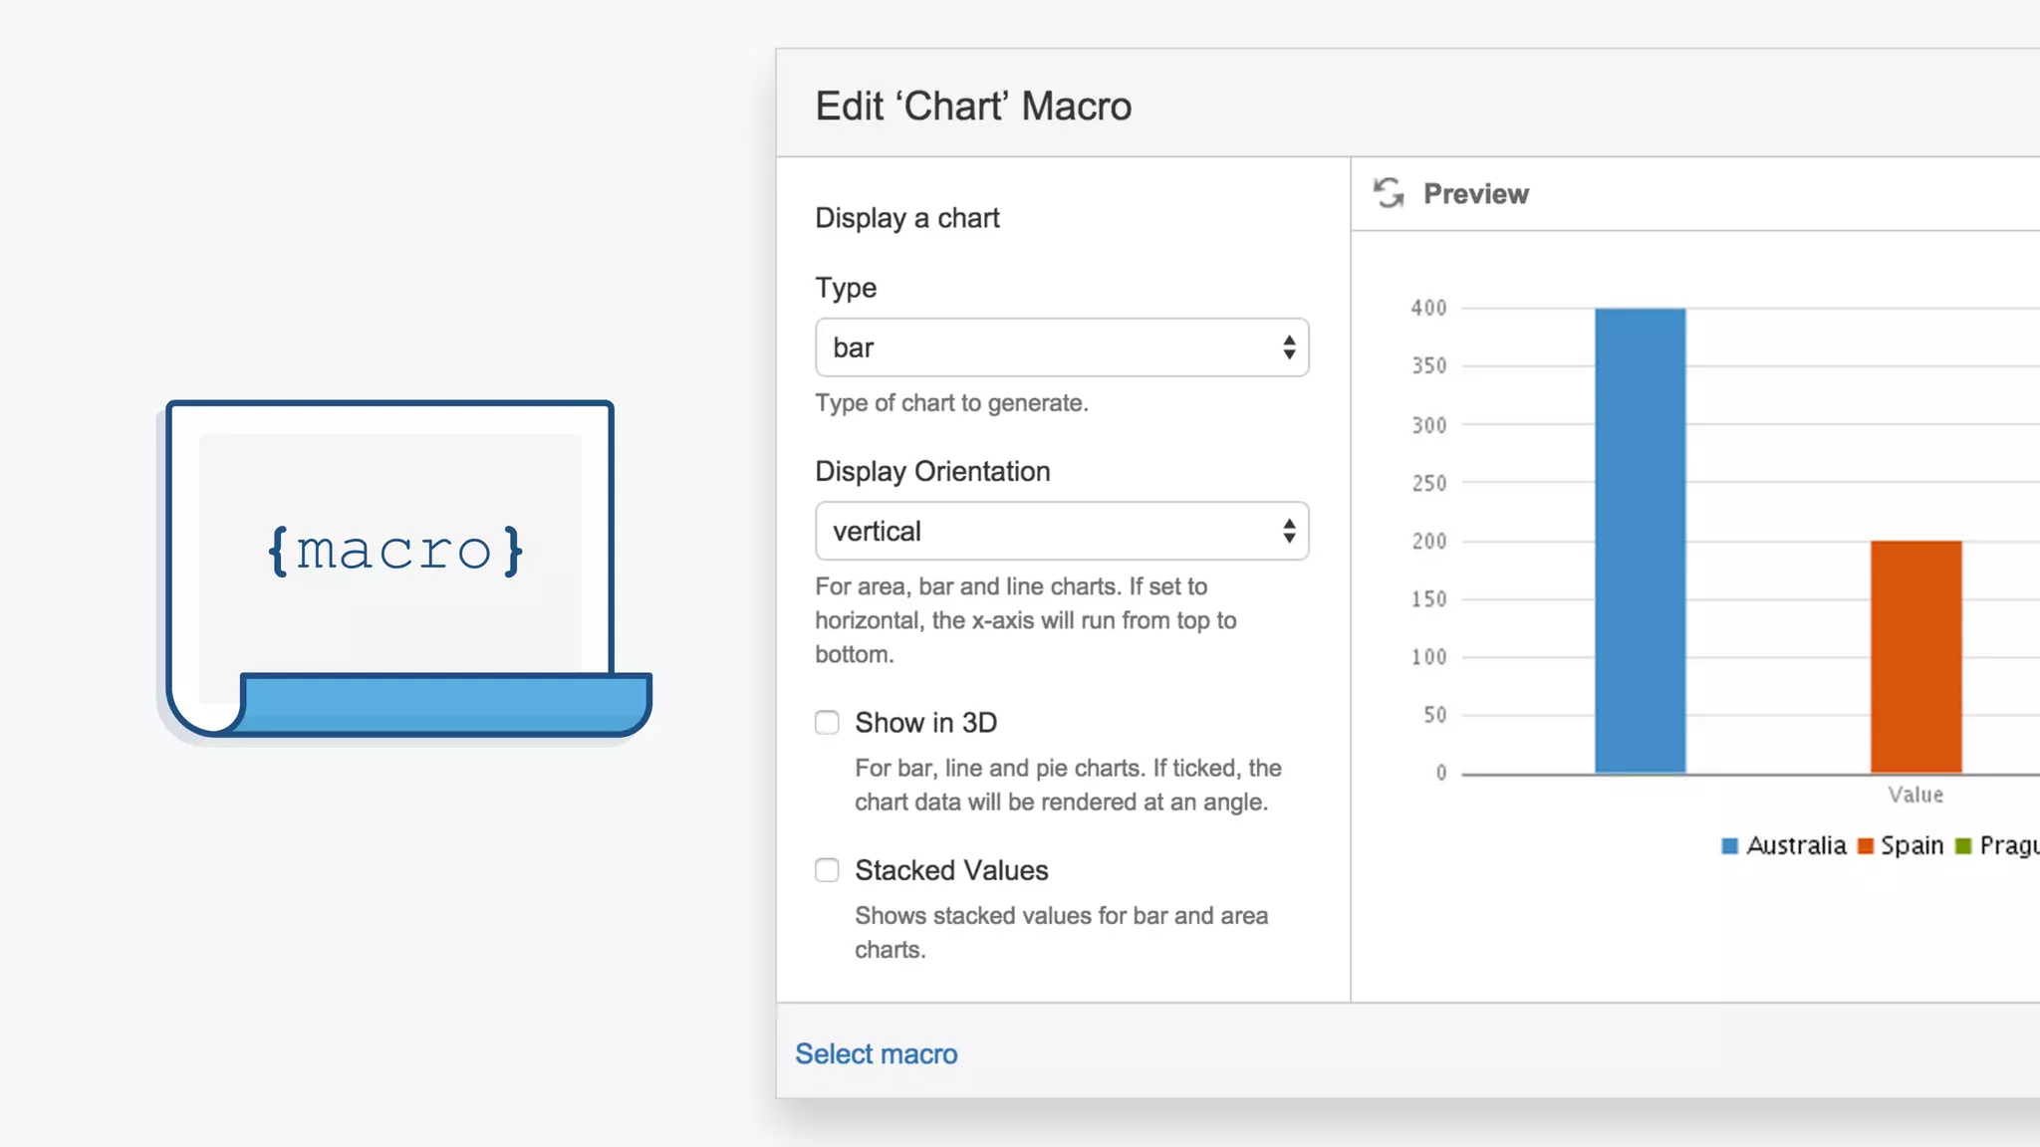
Task: Click the Preview heading label
Action: point(1475,194)
